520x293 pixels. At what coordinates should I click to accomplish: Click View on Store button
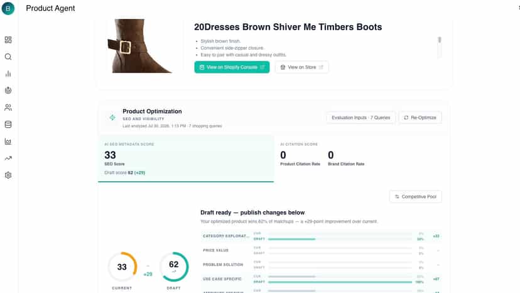tap(302, 67)
